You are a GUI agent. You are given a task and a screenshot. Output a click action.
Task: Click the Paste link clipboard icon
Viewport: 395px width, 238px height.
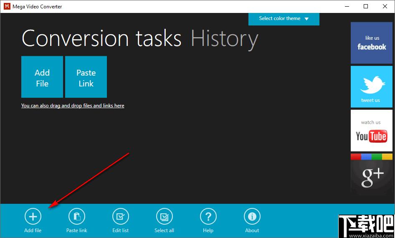tap(77, 216)
